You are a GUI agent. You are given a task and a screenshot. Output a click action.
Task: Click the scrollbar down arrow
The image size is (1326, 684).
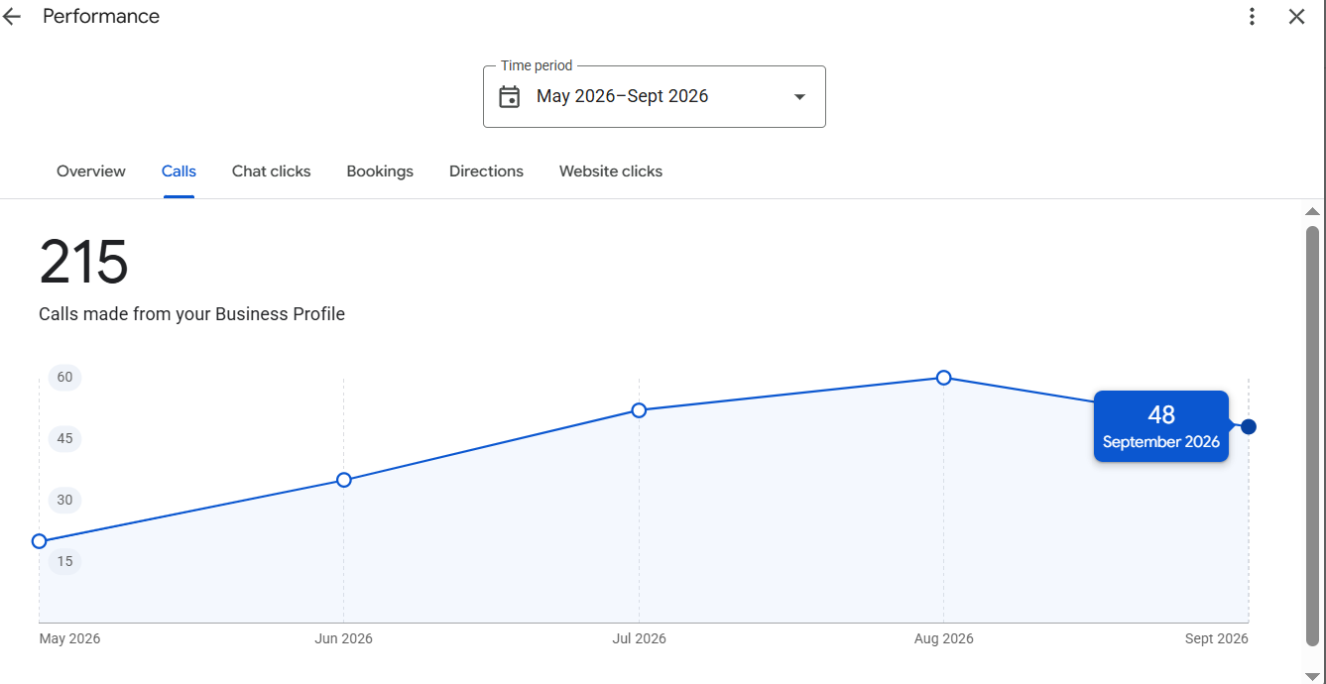pyautogui.click(x=1312, y=676)
